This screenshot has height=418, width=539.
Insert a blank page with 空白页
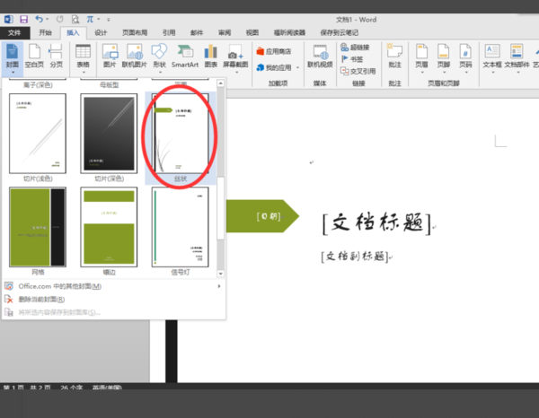[x=34, y=57]
